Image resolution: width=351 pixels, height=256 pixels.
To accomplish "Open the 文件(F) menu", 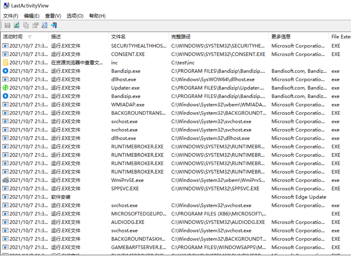I will [x=11, y=16].
